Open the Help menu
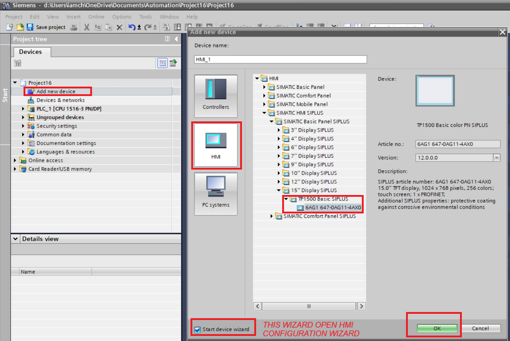Screen dimensions: 510x341 tap(192, 17)
